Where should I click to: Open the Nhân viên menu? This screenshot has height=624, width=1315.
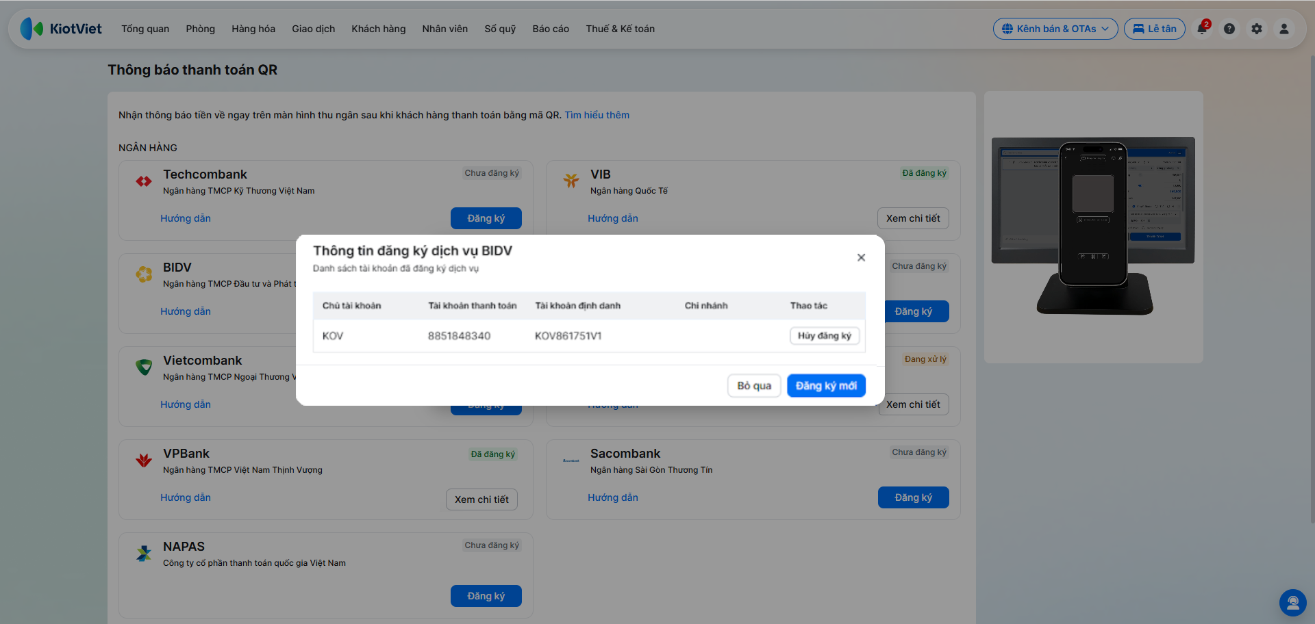[445, 29]
